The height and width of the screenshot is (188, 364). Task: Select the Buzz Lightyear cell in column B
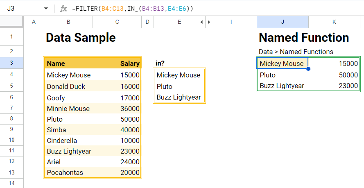68,151
